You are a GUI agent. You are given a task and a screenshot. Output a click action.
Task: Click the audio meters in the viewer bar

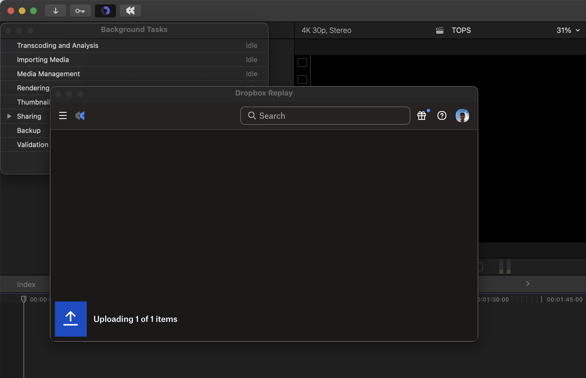(505, 266)
